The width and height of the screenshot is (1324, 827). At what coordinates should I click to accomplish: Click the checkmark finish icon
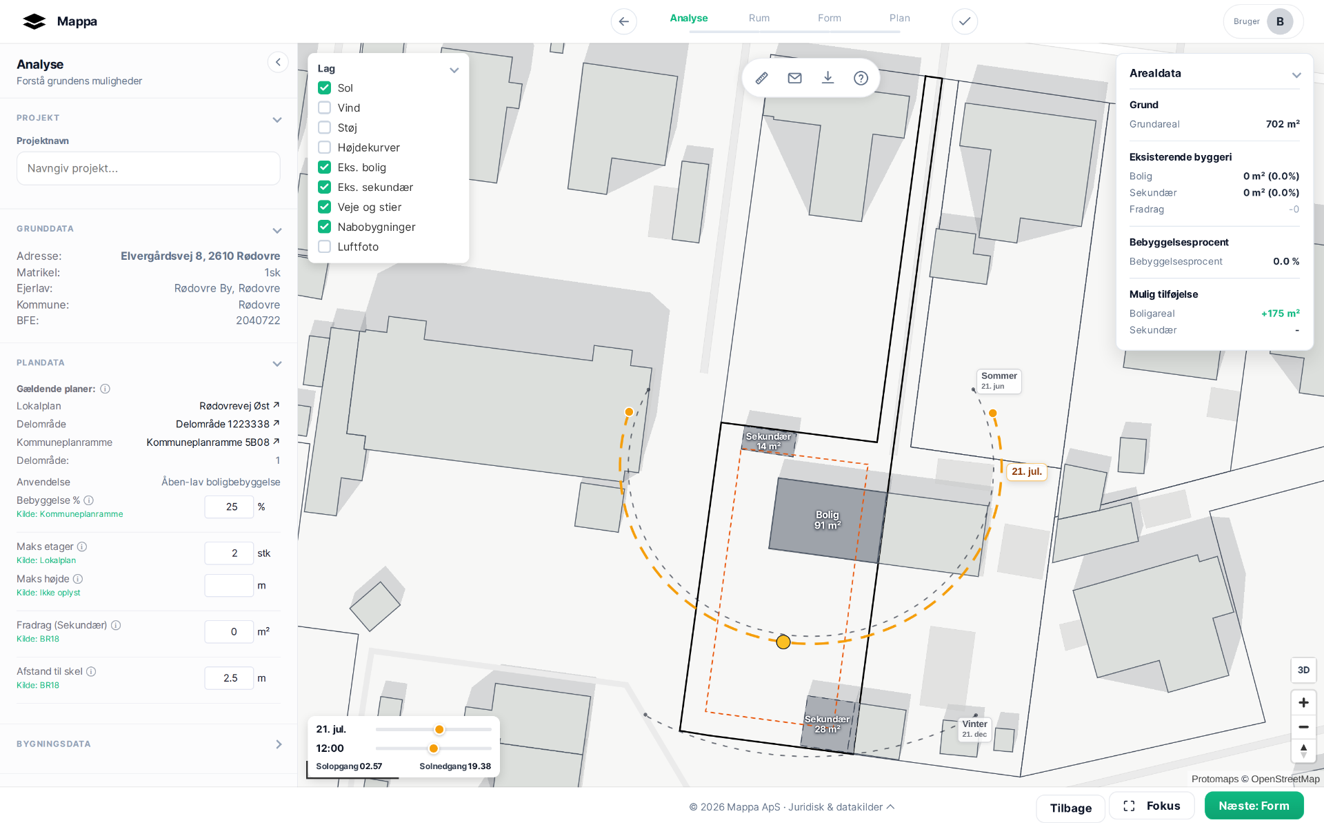964,21
